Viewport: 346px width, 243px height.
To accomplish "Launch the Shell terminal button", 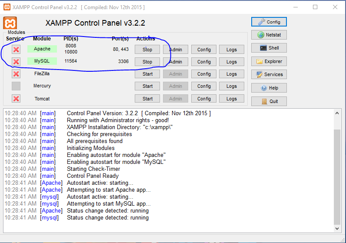I will pos(269,48).
